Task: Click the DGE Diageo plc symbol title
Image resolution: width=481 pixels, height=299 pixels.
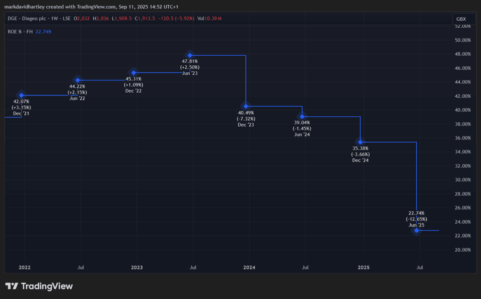Action: click(x=33, y=18)
